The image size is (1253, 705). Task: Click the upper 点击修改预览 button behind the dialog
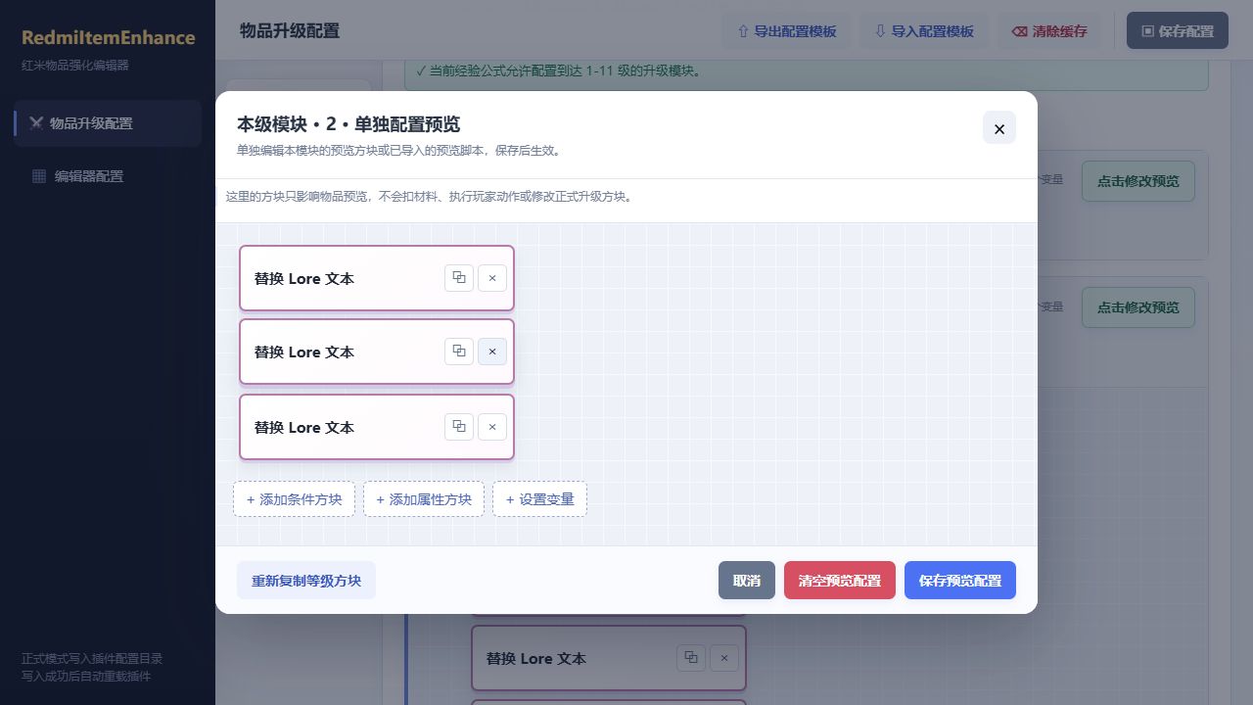1138,181
